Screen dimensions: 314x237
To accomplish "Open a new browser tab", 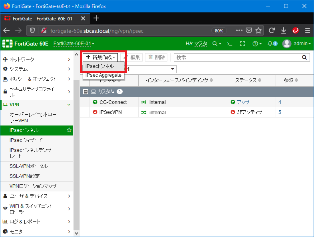I will click(96, 18).
